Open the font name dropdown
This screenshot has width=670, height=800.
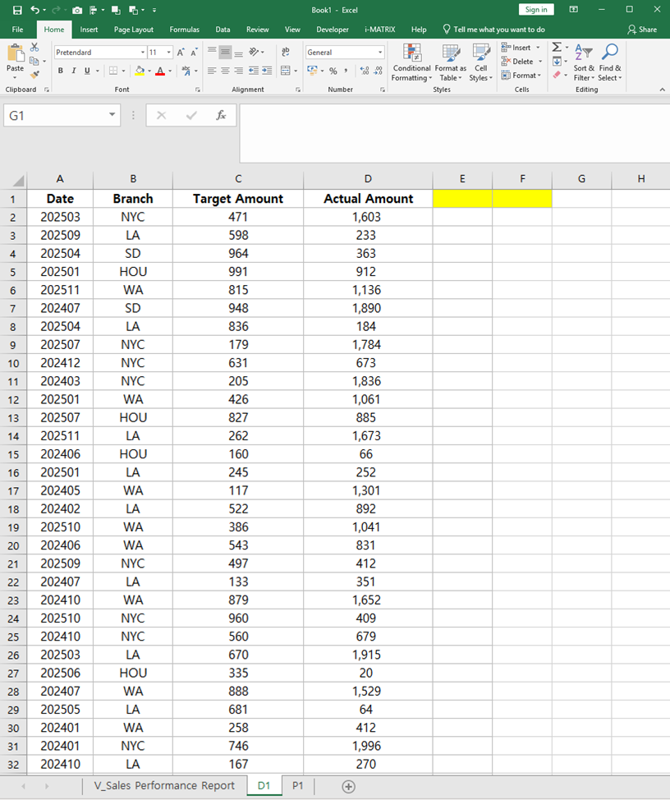coord(142,52)
